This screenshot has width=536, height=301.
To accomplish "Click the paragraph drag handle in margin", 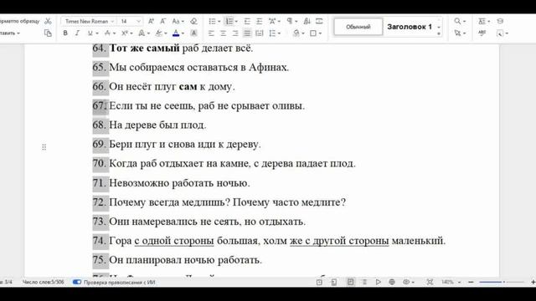I will (x=44, y=147).
